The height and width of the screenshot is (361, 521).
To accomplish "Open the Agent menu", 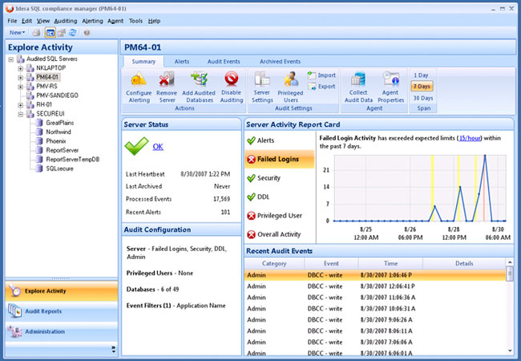I will (115, 21).
